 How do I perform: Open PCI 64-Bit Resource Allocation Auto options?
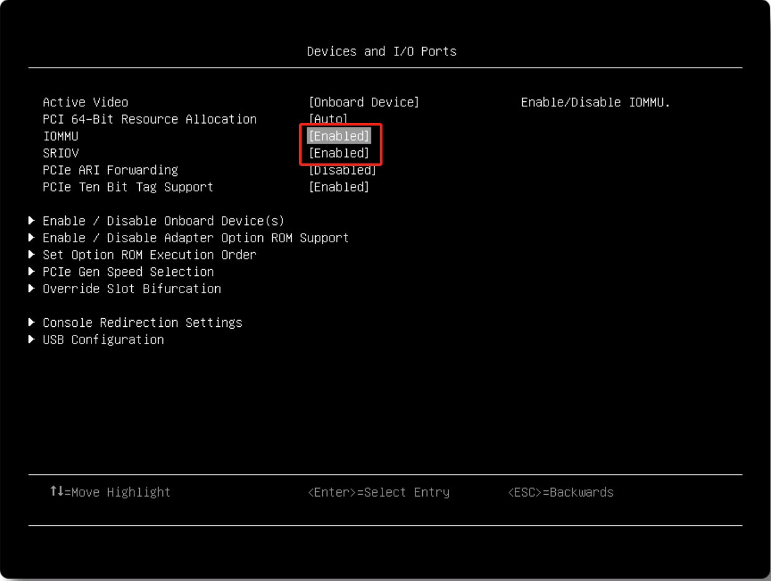click(328, 119)
